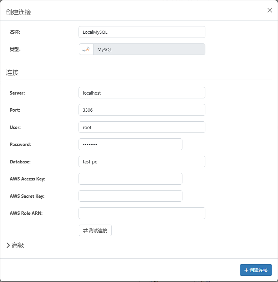Open the MySQL 类型 type selector

(x=149, y=49)
